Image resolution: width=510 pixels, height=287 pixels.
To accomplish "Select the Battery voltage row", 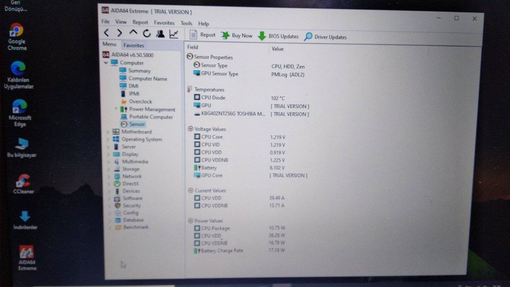I will tap(240, 168).
